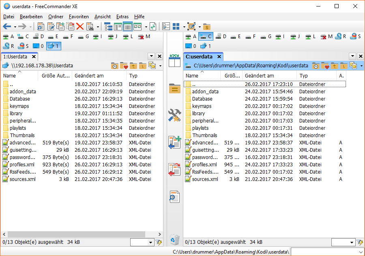Screen dimensions: 365x256
Task: Open the Extras menu
Action: 122,17
